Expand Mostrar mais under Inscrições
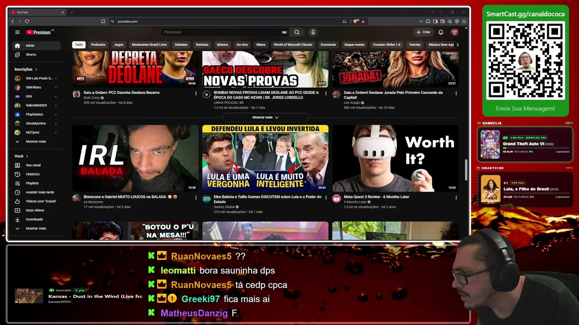This screenshot has height=325, width=579. pyautogui.click(x=36, y=142)
